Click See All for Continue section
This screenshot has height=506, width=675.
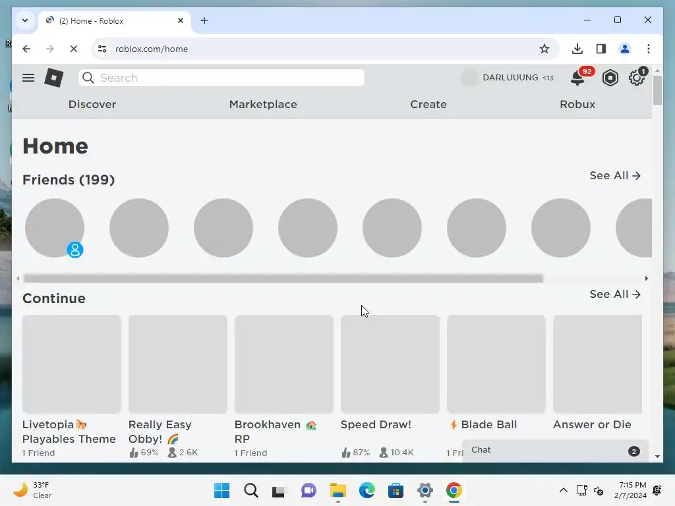pyautogui.click(x=615, y=295)
